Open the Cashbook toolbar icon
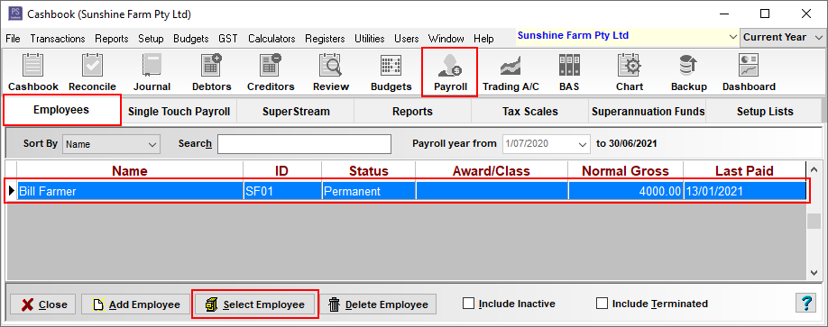This screenshot has width=828, height=327. click(33, 72)
